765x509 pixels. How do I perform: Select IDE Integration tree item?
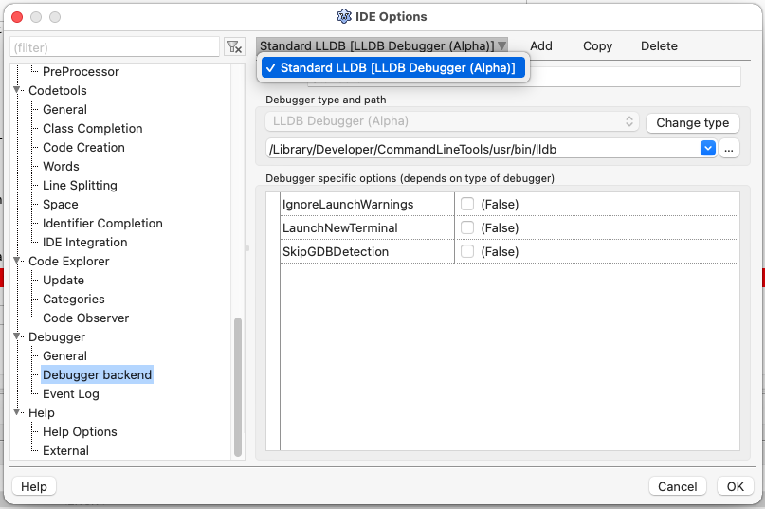[x=85, y=242]
